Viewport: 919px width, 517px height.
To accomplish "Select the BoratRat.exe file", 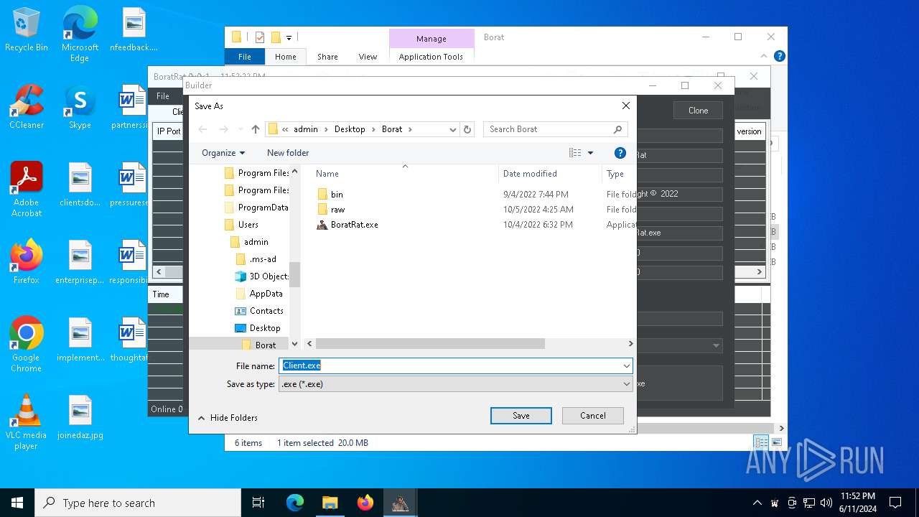I will click(354, 225).
